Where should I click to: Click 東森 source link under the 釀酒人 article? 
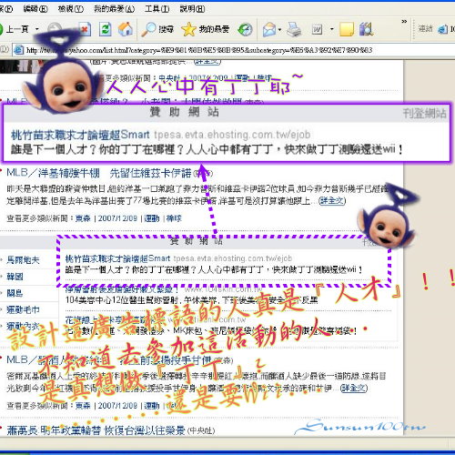(x=83, y=406)
